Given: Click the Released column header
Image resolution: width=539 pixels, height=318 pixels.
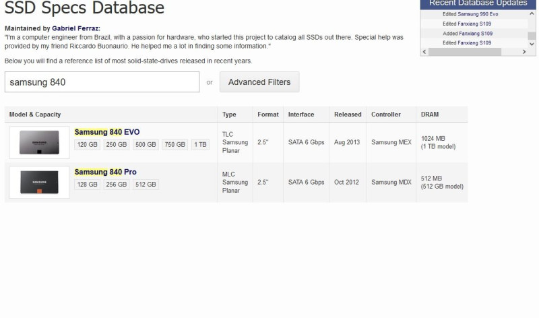Looking at the screenshot, I should [x=348, y=115].
